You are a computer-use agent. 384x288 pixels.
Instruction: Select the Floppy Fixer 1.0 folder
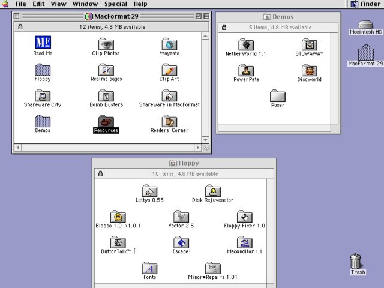click(x=244, y=217)
